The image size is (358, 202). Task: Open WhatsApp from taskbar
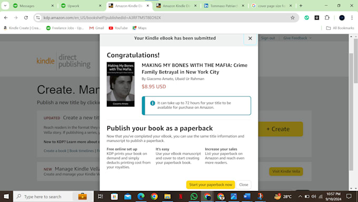tap(194, 197)
